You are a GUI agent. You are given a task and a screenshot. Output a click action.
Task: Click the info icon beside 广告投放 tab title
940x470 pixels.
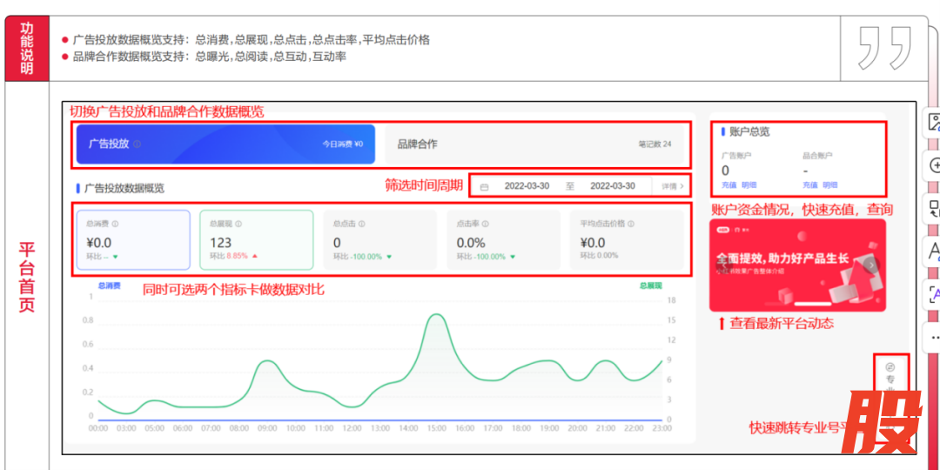click(x=137, y=144)
